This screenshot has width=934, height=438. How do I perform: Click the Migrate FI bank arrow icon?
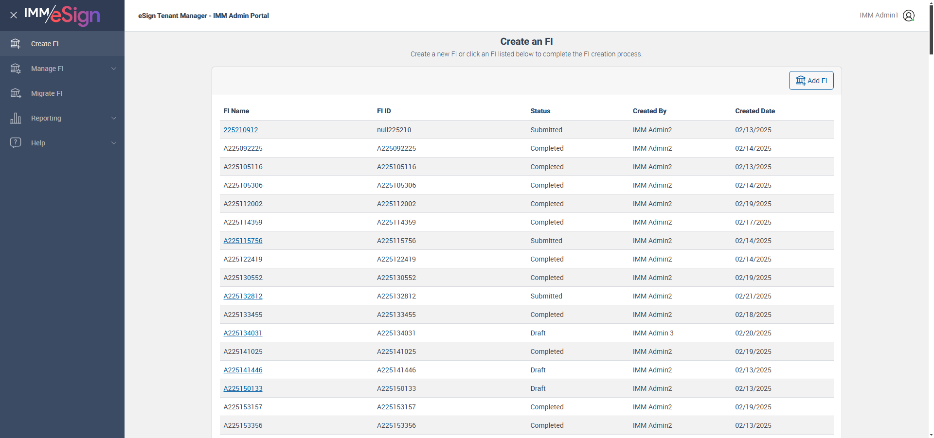pyautogui.click(x=16, y=93)
